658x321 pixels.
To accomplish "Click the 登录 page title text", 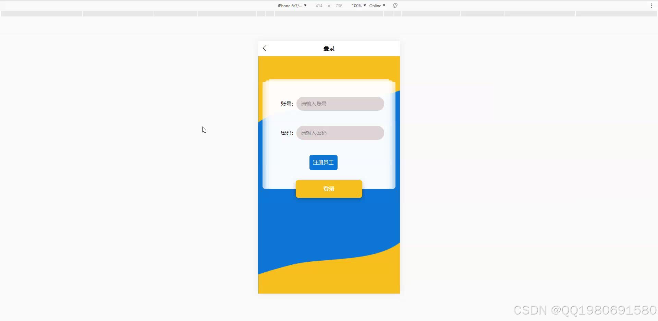I will (x=329, y=48).
